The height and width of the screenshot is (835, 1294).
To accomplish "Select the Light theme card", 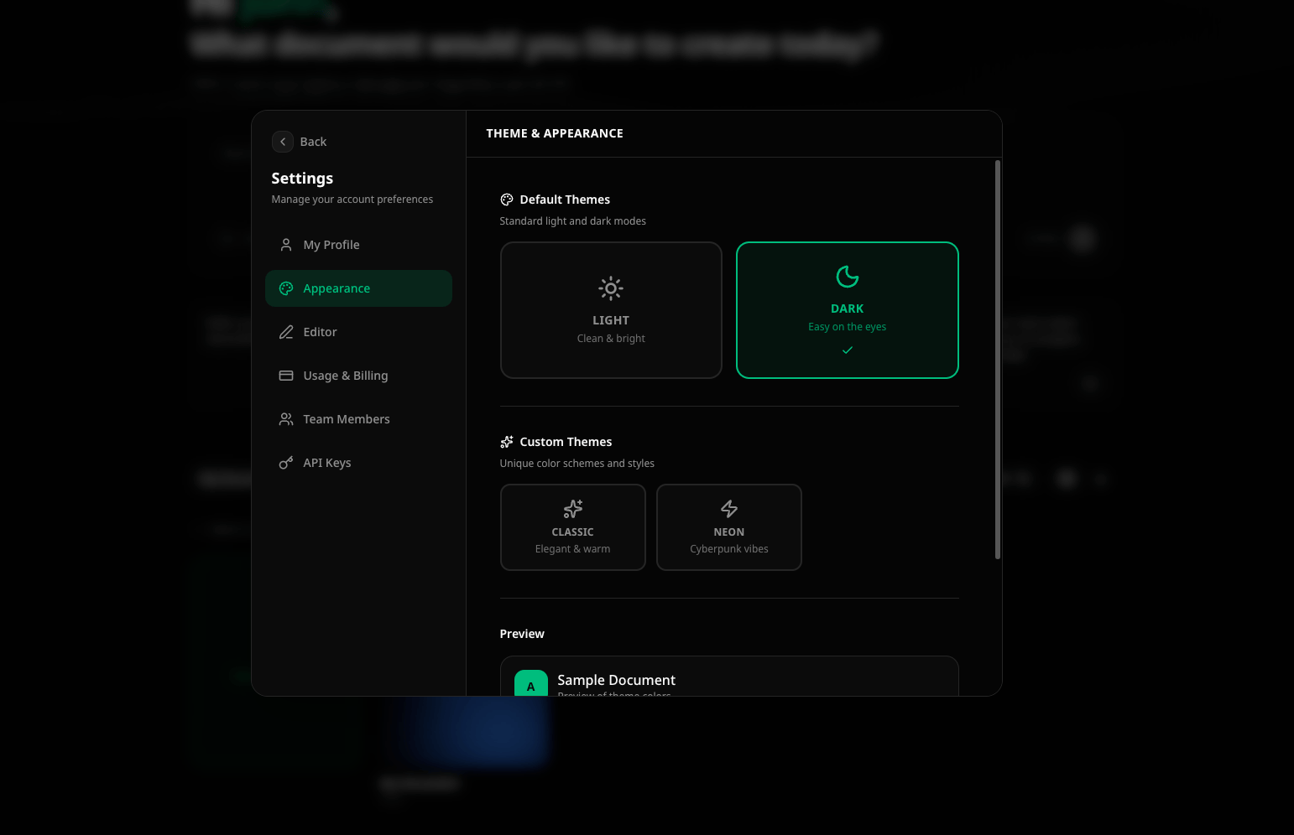I will [x=611, y=310].
